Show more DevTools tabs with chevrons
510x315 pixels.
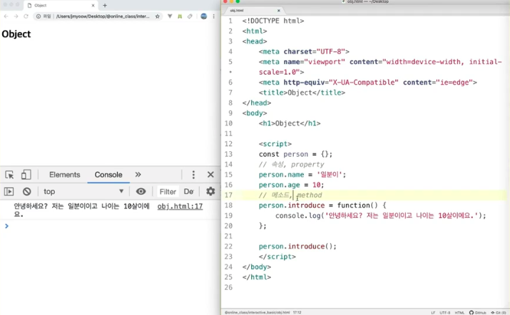point(138,175)
